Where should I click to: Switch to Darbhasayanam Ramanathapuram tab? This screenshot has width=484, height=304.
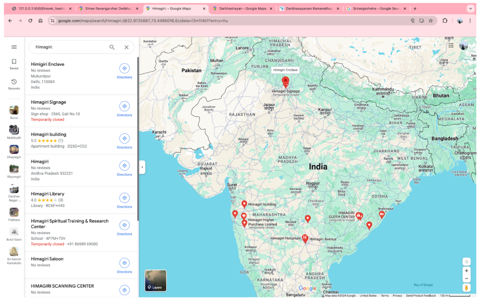(309, 8)
